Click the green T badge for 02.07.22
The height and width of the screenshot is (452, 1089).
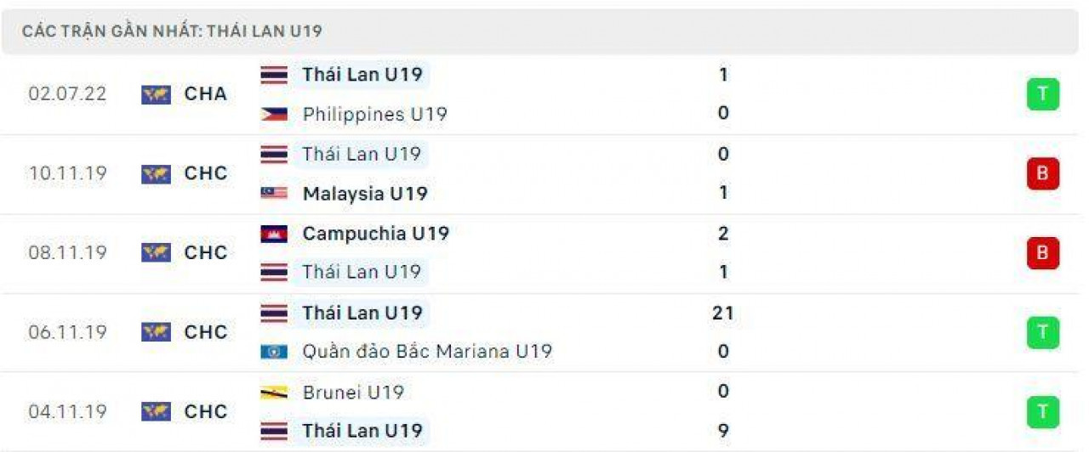pyautogui.click(x=1042, y=94)
